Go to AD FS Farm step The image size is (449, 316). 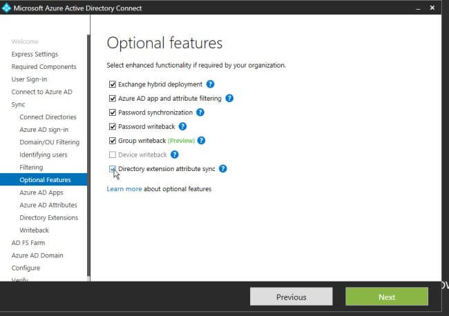coord(28,243)
